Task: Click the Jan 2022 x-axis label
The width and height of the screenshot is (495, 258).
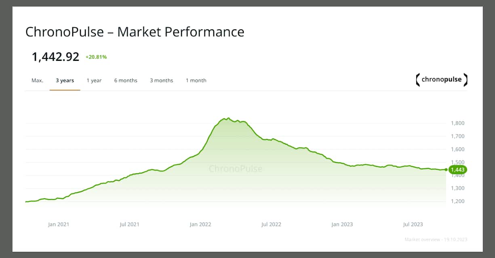Action: click(200, 224)
